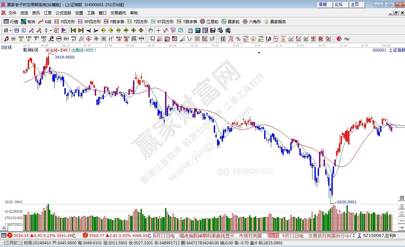Jump to first bar using left-end arrow
The height and width of the screenshot is (247, 405).
(74, 30)
